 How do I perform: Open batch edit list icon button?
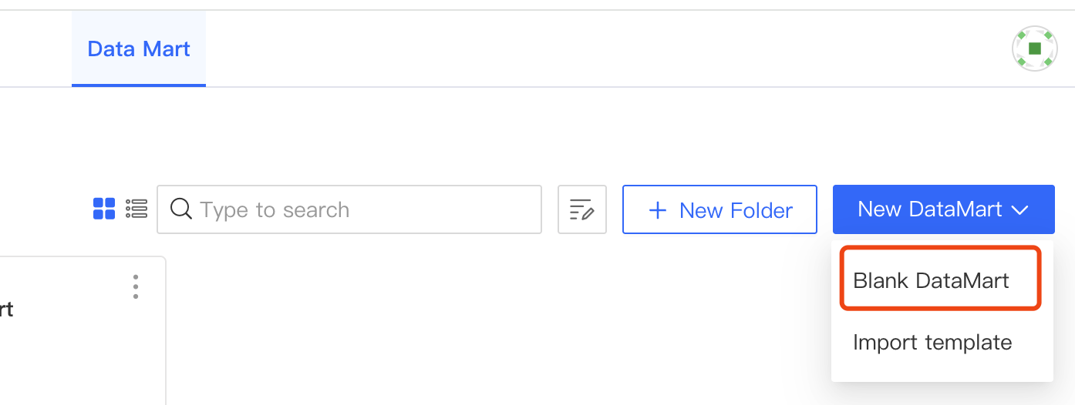pos(581,209)
